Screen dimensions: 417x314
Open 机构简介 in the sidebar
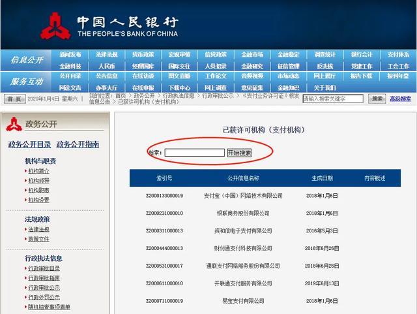click(x=39, y=171)
